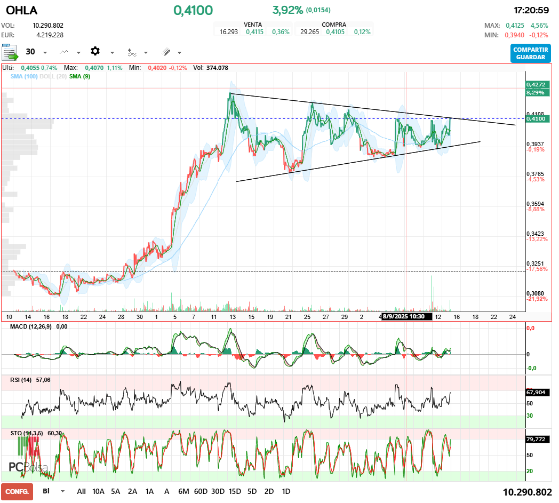Click the last price 0,4100 in header
Viewport: 559px width, 503px height.
pos(193,10)
